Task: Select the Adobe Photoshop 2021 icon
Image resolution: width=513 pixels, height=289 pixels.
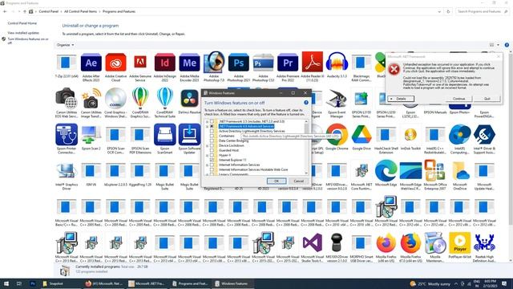Action: (x=239, y=63)
